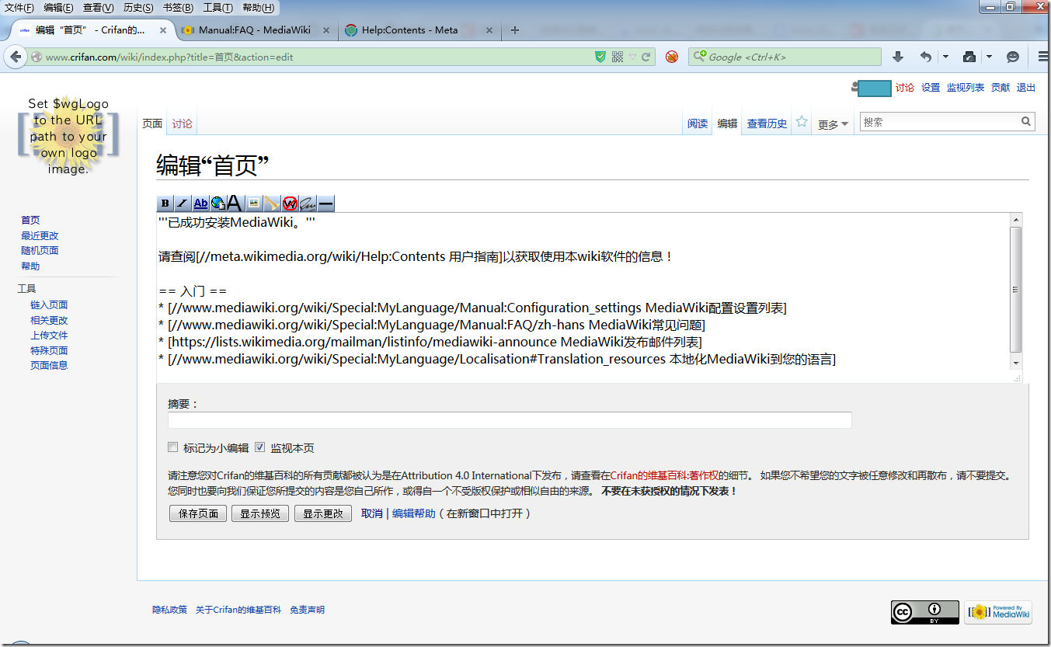Viewport: 1051px width, 647px height.
Task: Insert level 2 headline using large A icon
Action: click(x=235, y=203)
